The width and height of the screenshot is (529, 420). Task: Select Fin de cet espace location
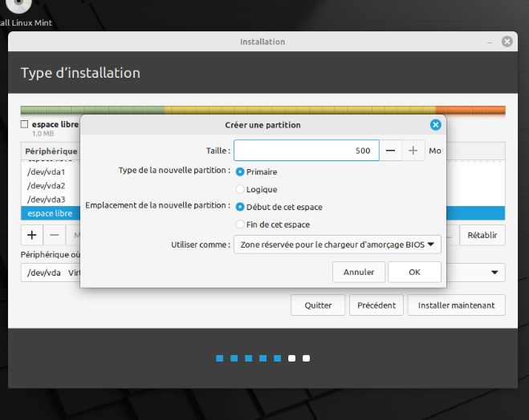click(x=273, y=224)
